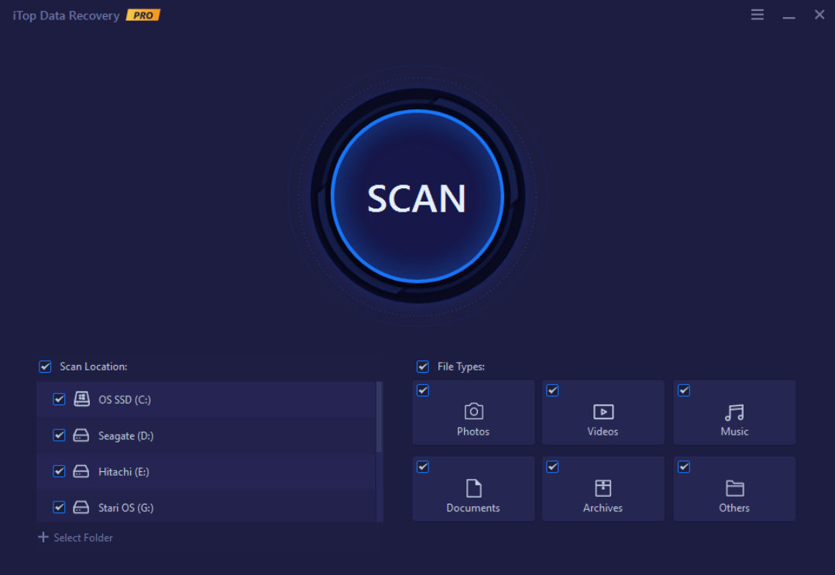Uncheck the Hitachi (E:) checkbox

59,472
